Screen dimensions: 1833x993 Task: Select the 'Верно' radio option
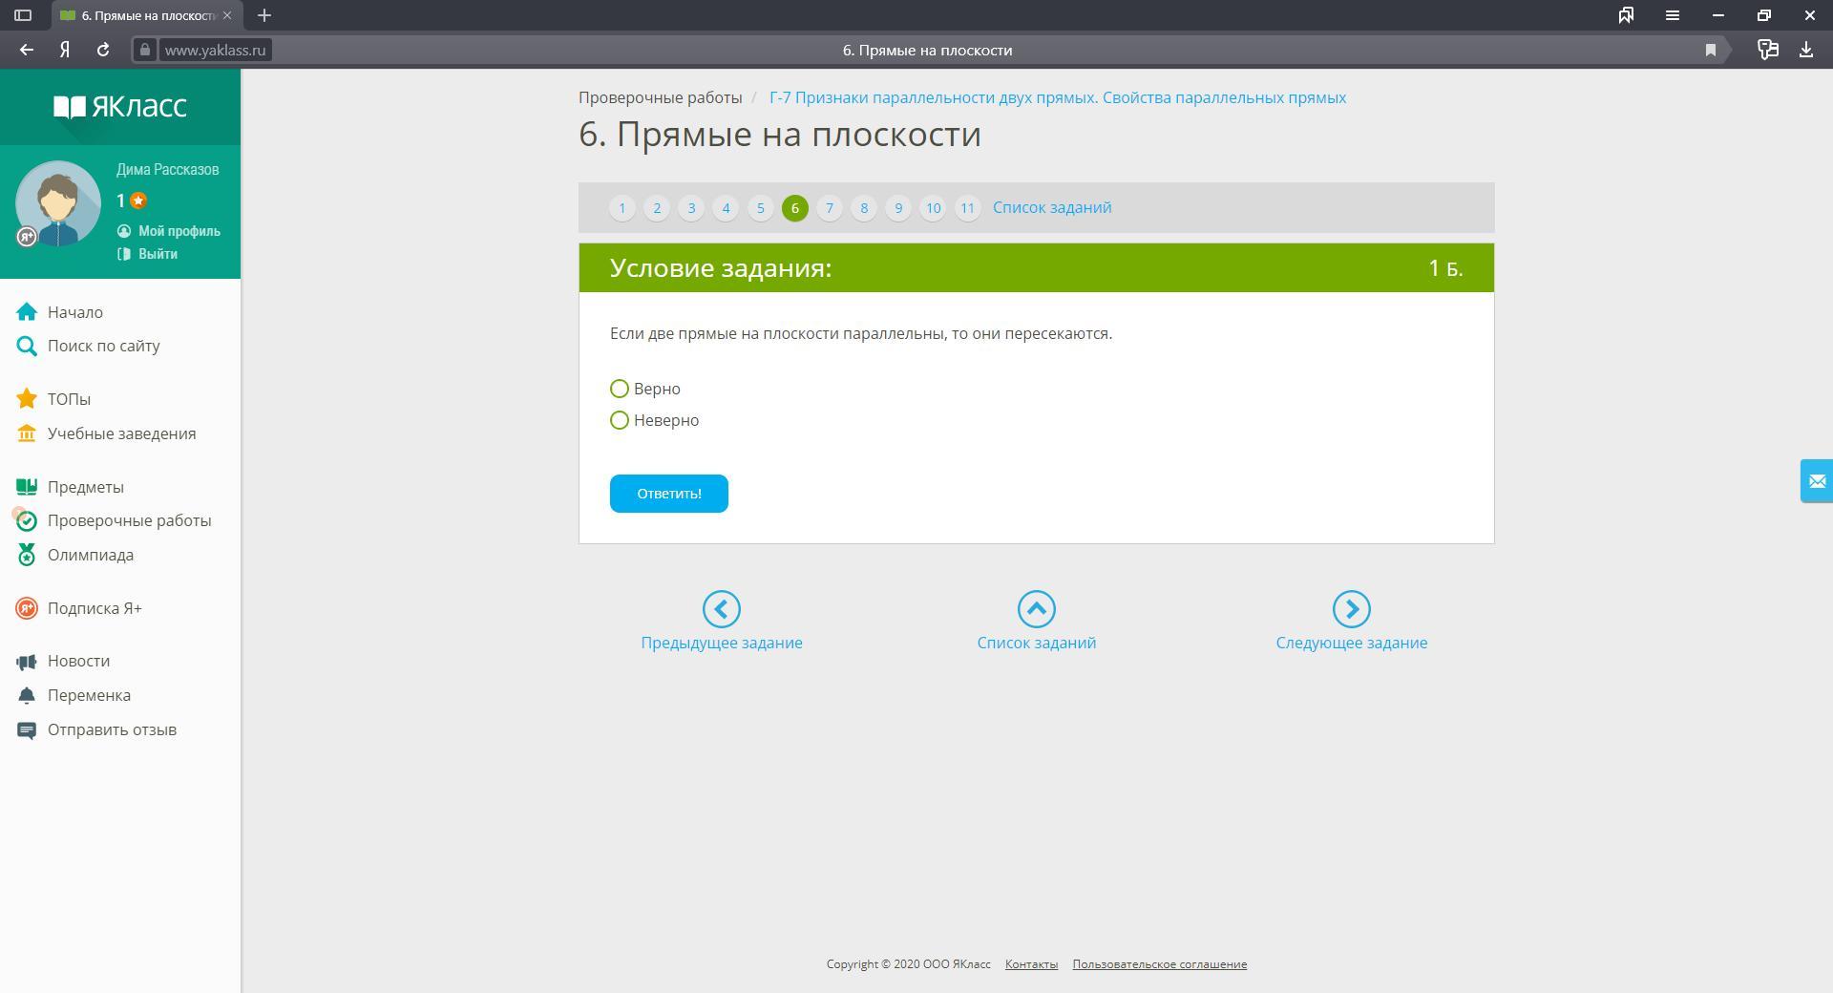(620, 389)
